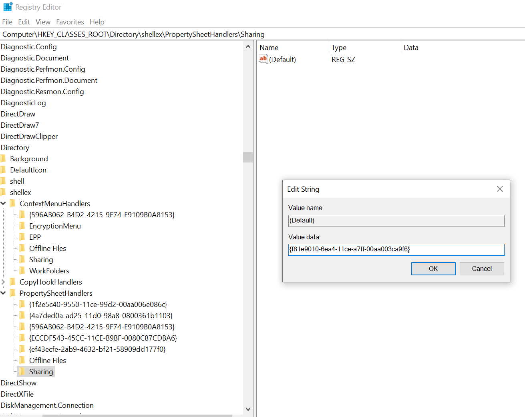This screenshot has width=525, height=417.
Task: Select the DiskManagement.Connection key
Action: [47, 405]
